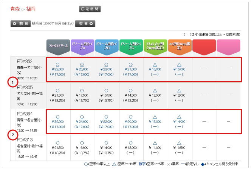
Task: Click the ¥12,500 price for FDA305
Action: click(155, 95)
